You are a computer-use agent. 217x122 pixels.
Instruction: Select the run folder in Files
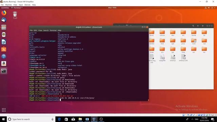point(204,41)
